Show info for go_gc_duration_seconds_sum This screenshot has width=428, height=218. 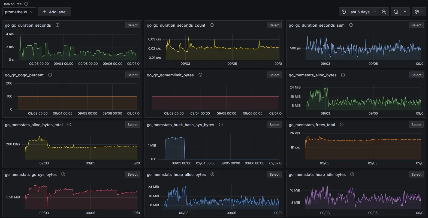coord(351,25)
